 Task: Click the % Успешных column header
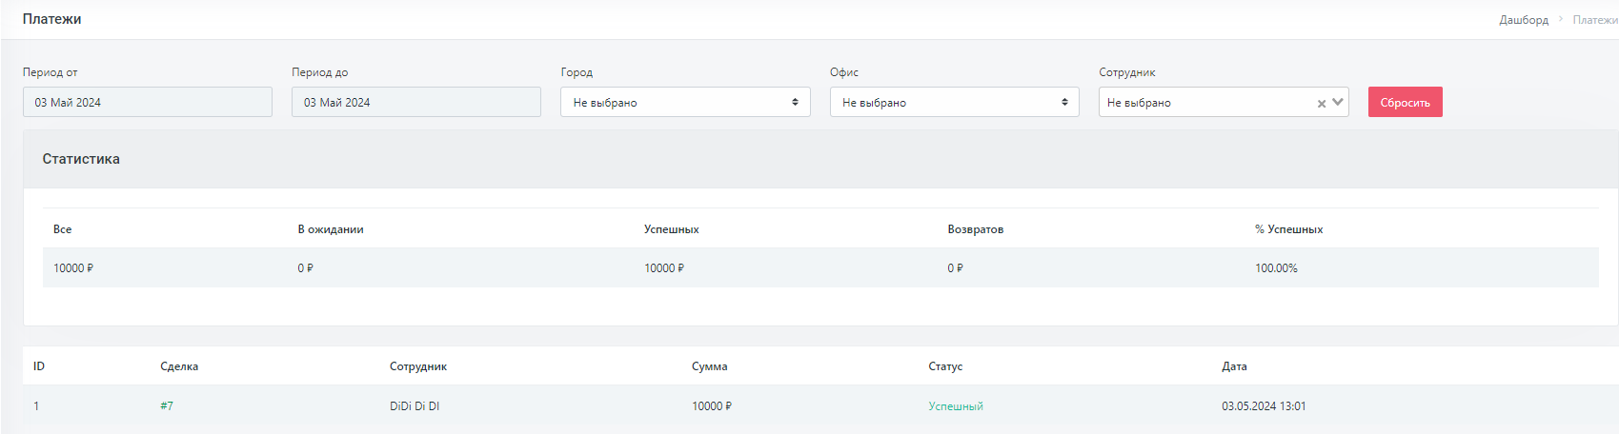point(1289,229)
